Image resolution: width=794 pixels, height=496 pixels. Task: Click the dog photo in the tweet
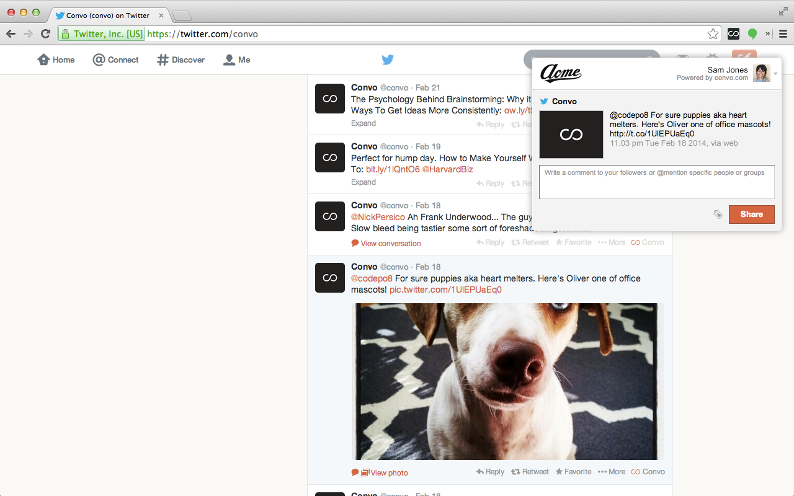(507, 381)
